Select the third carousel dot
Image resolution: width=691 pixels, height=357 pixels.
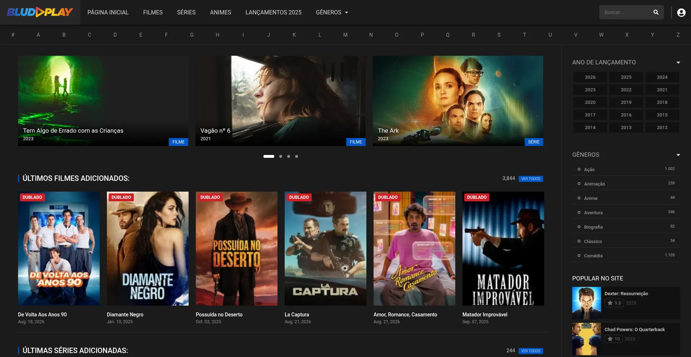pos(289,156)
